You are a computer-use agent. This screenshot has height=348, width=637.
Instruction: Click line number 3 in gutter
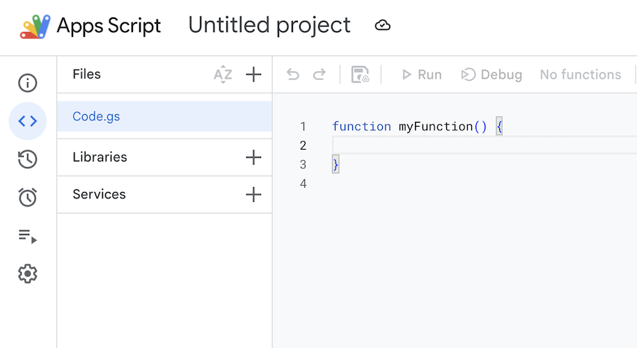303,164
